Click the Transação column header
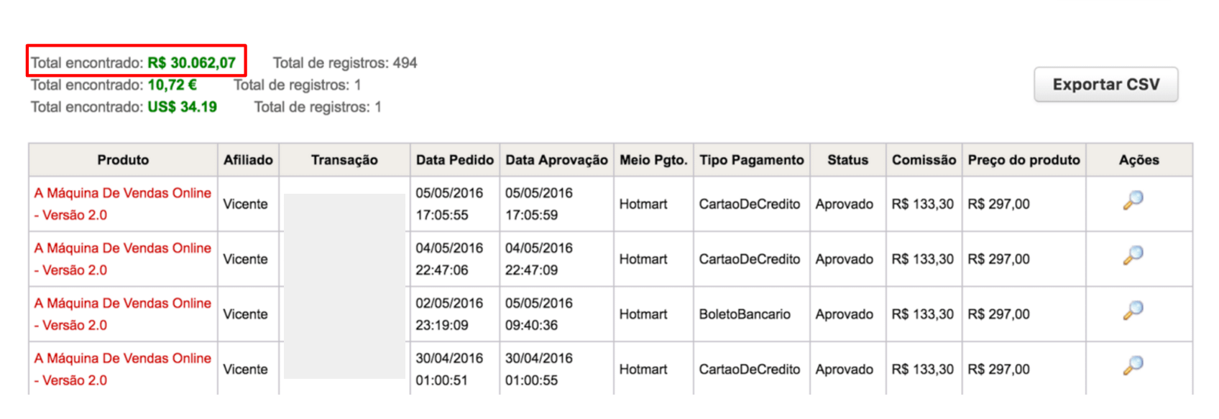This screenshot has width=1219, height=419. 344,160
